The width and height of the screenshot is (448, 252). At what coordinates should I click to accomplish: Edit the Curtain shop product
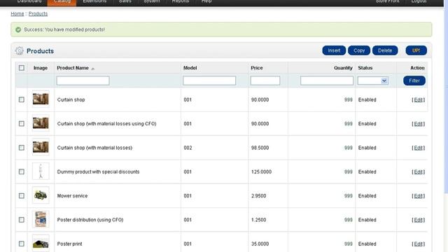click(x=419, y=99)
